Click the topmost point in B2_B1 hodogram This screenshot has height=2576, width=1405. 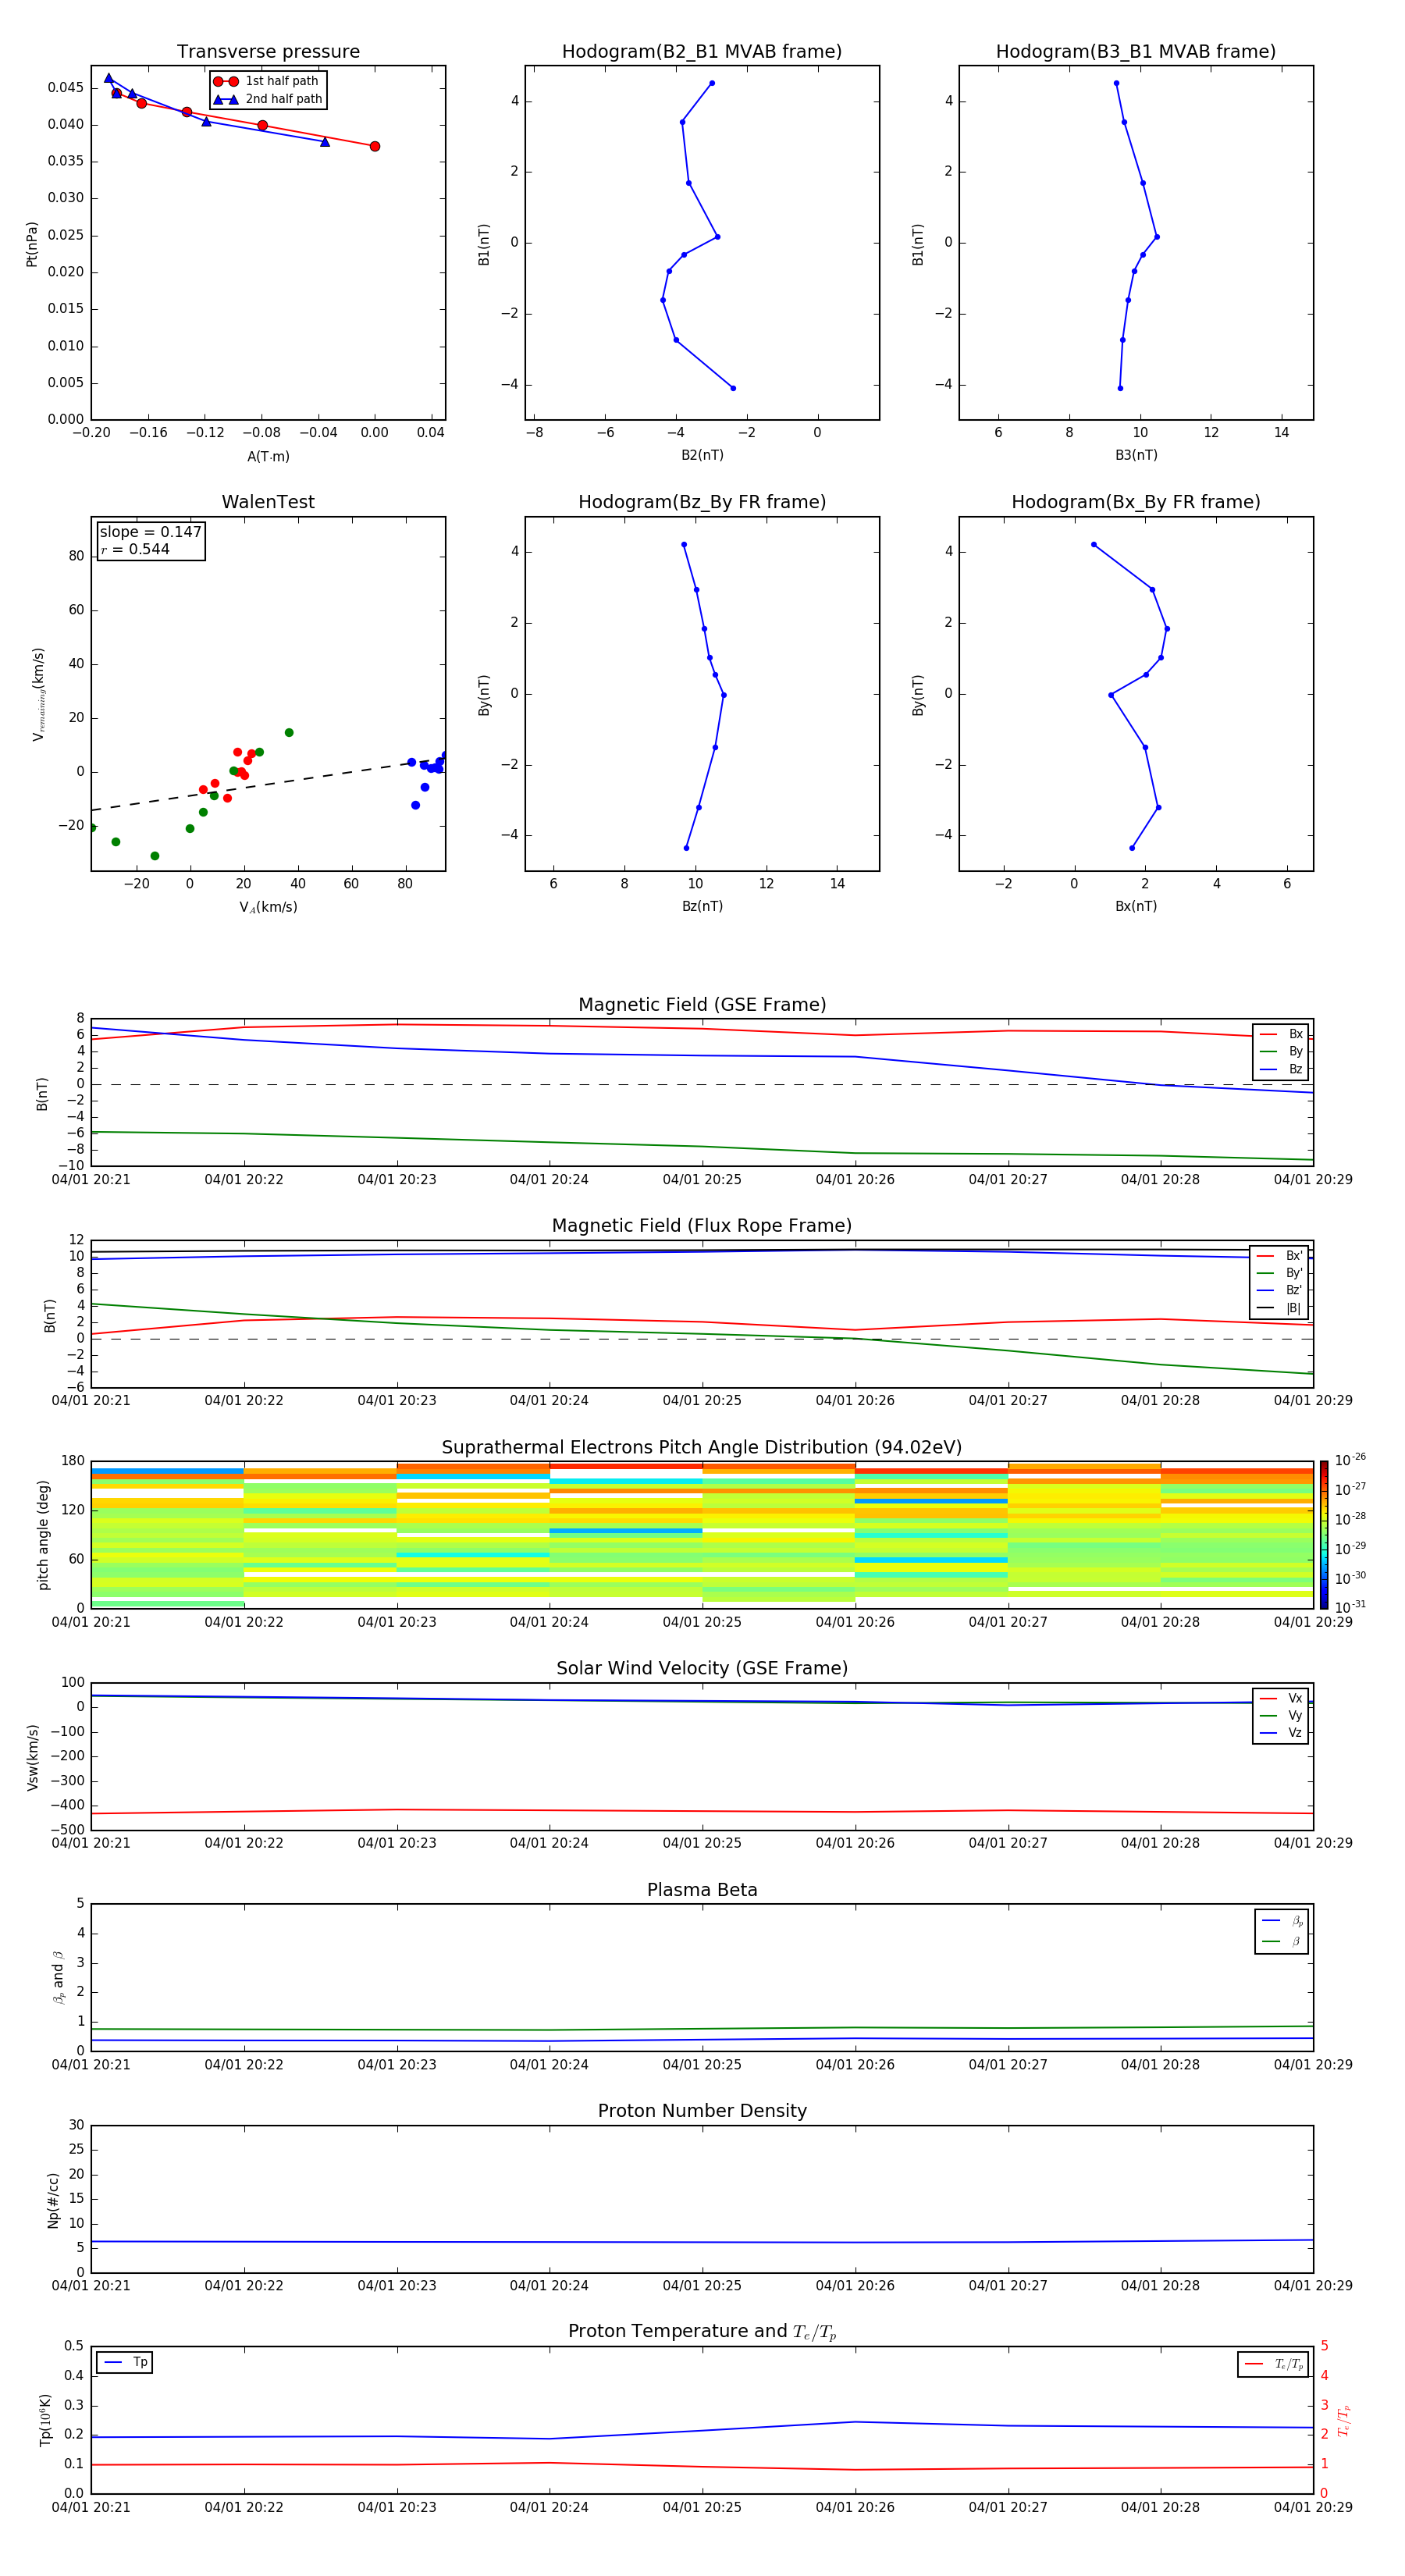point(712,83)
